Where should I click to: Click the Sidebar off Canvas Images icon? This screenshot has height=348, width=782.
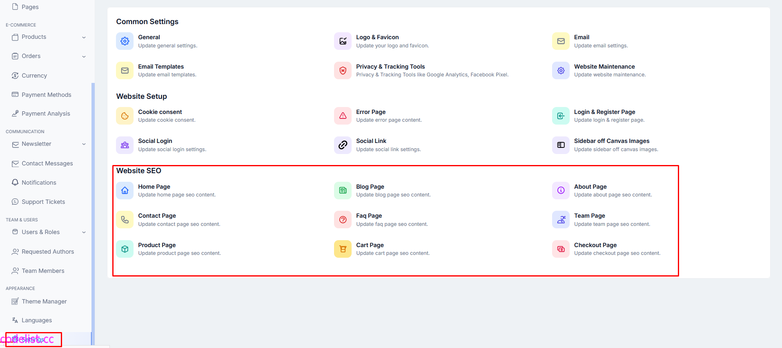[561, 145]
